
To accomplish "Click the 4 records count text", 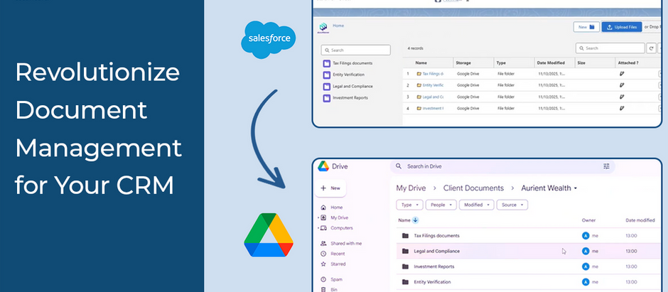I will [x=416, y=48].
